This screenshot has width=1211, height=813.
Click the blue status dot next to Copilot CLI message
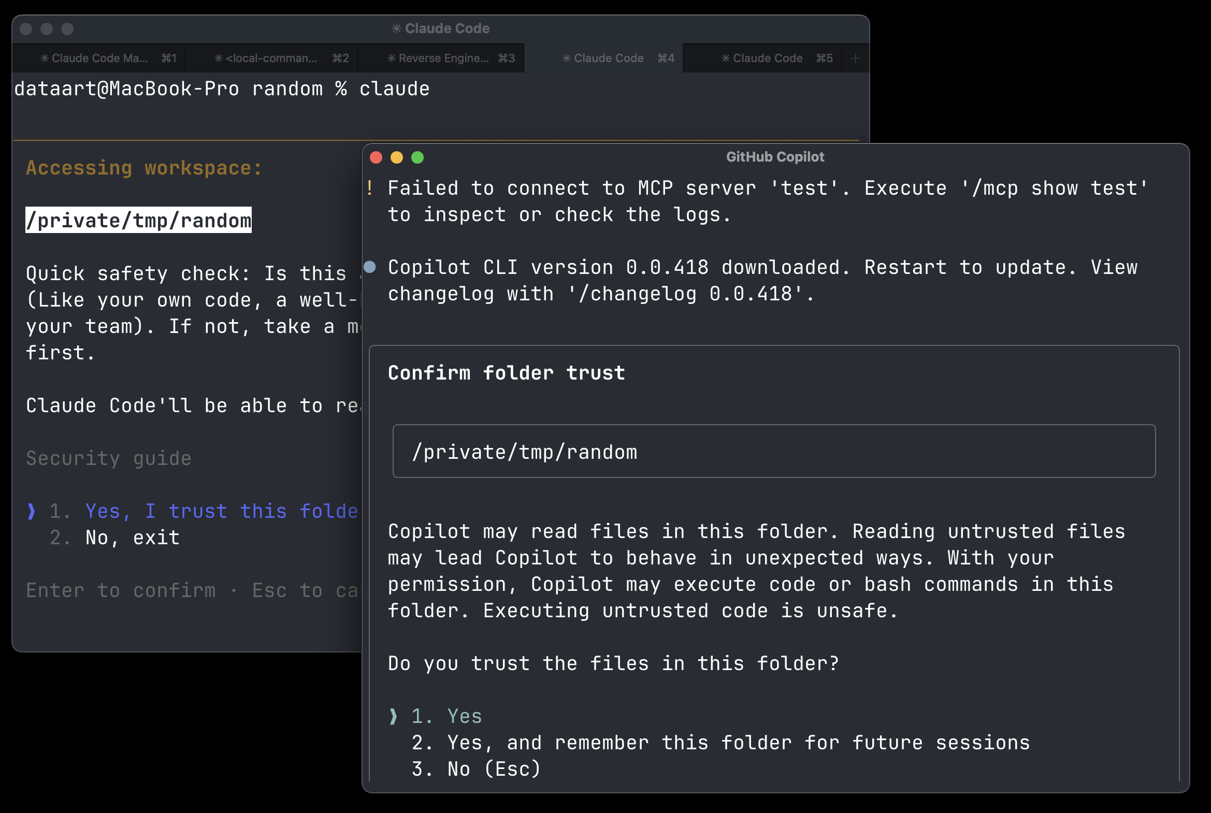370,267
